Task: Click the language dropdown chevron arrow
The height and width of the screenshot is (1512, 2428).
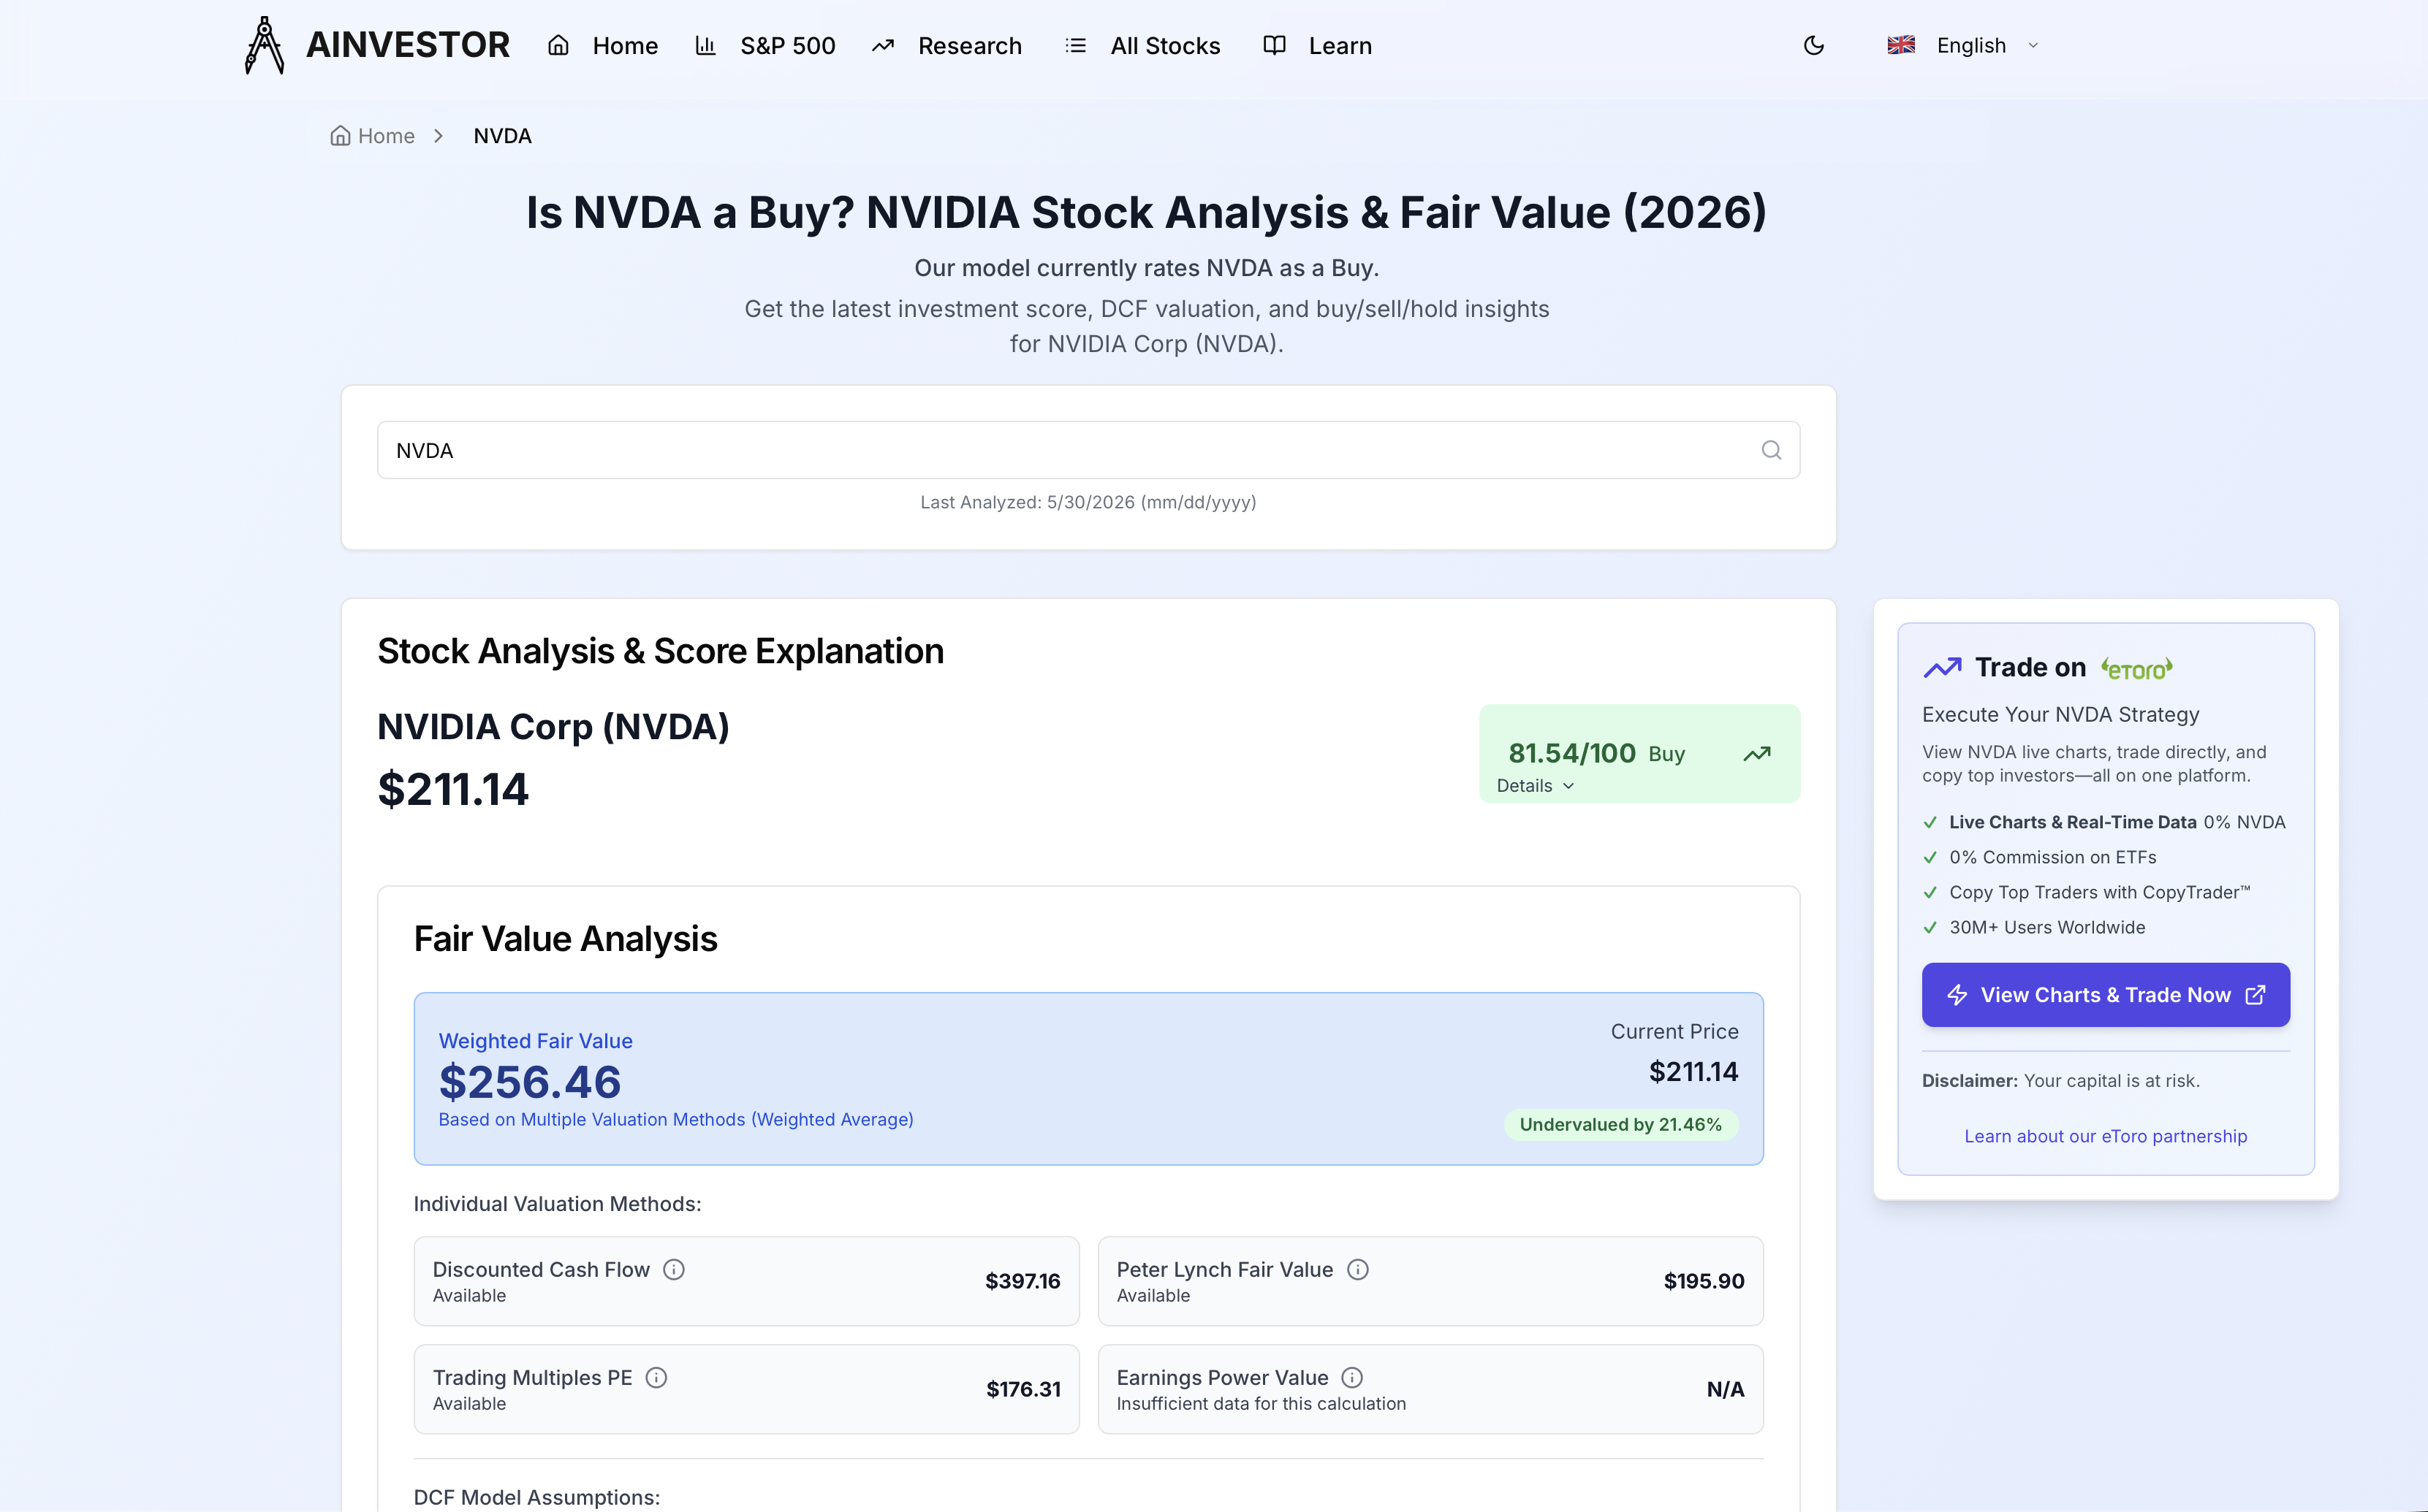Action: (x=2033, y=45)
